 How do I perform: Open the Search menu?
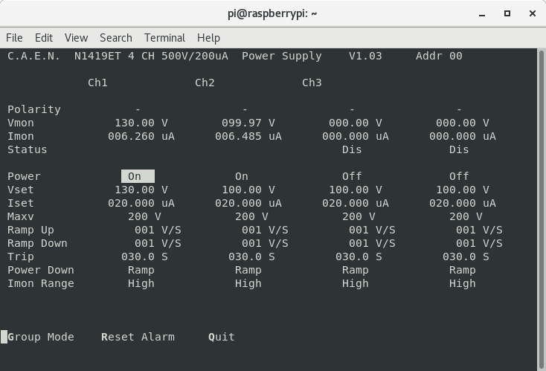point(115,38)
